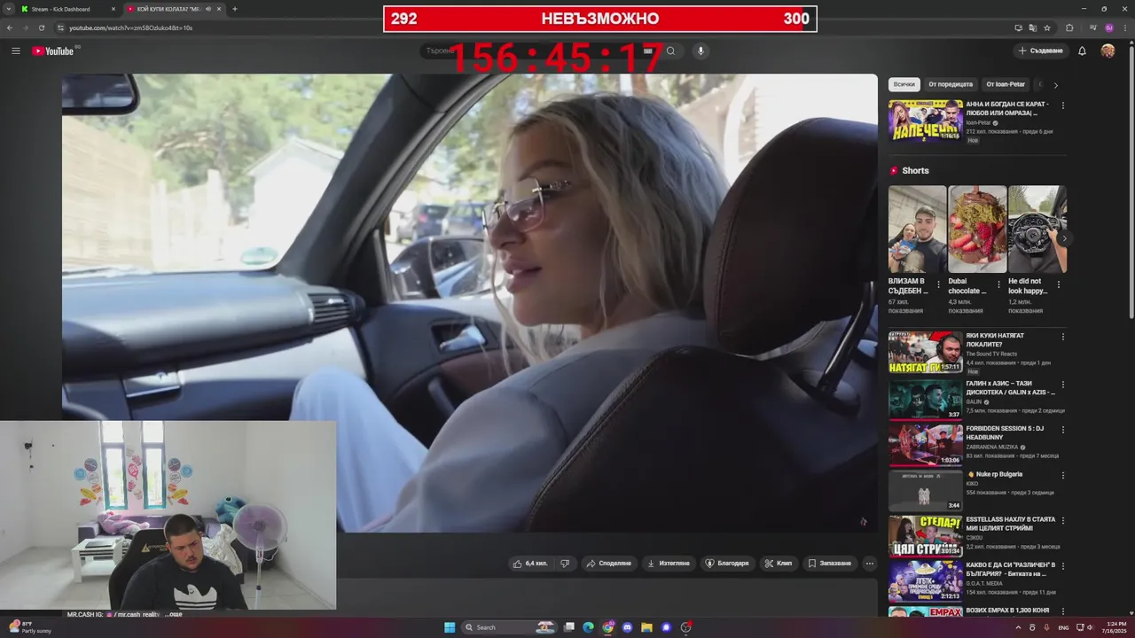Open options for ESSTELLASS НАХЛУ video
This screenshot has width=1135, height=638.
point(1062,520)
